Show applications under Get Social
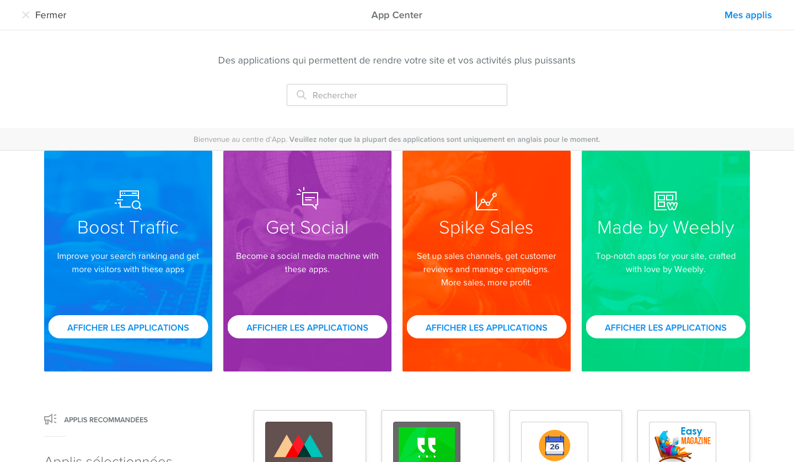Image resolution: width=794 pixels, height=462 pixels. click(x=307, y=327)
